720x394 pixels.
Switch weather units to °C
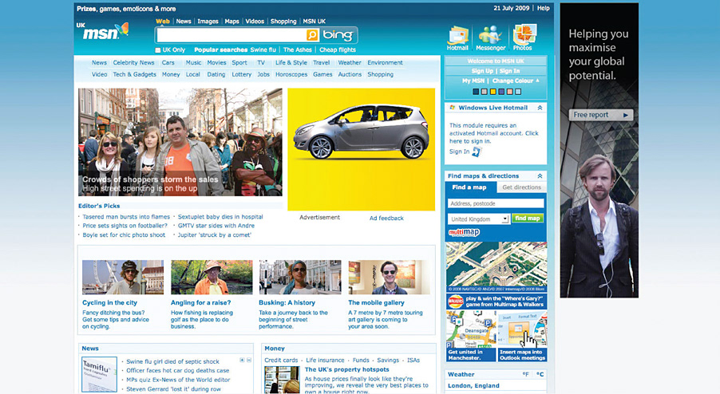540,374
